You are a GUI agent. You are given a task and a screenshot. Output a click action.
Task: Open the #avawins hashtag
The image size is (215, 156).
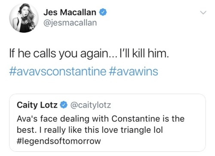click(x=133, y=71)
